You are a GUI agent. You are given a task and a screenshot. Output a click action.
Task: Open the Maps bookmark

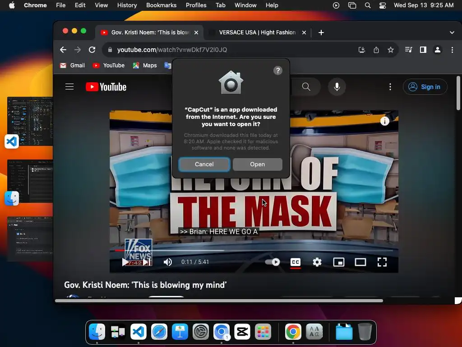point(145,66)
